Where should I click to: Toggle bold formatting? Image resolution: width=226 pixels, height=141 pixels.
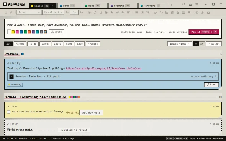90,13
